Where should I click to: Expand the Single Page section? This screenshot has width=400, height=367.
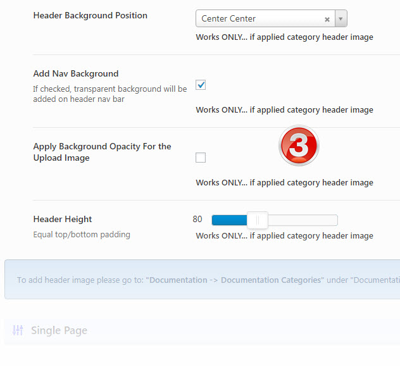click(59, 330)
